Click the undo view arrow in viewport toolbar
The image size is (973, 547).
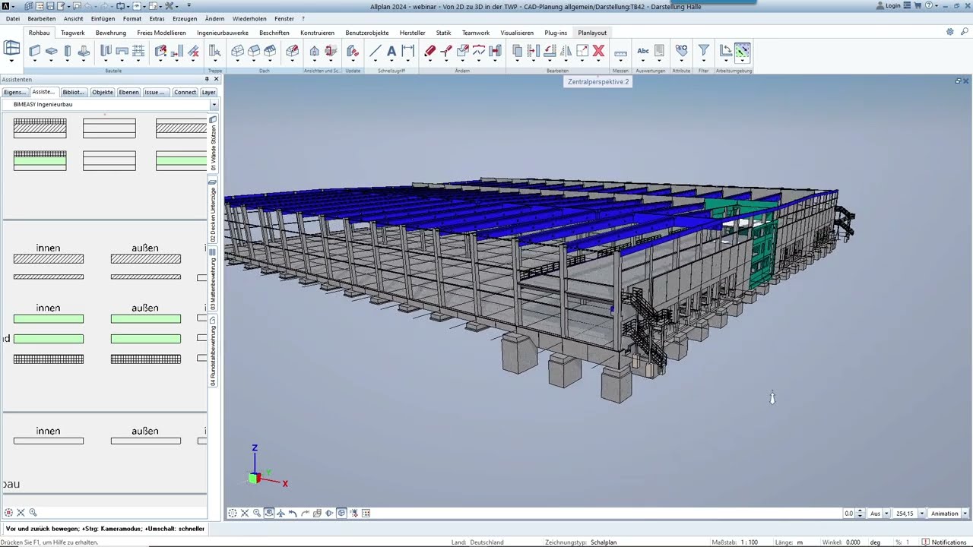click(x=293, y=514)
